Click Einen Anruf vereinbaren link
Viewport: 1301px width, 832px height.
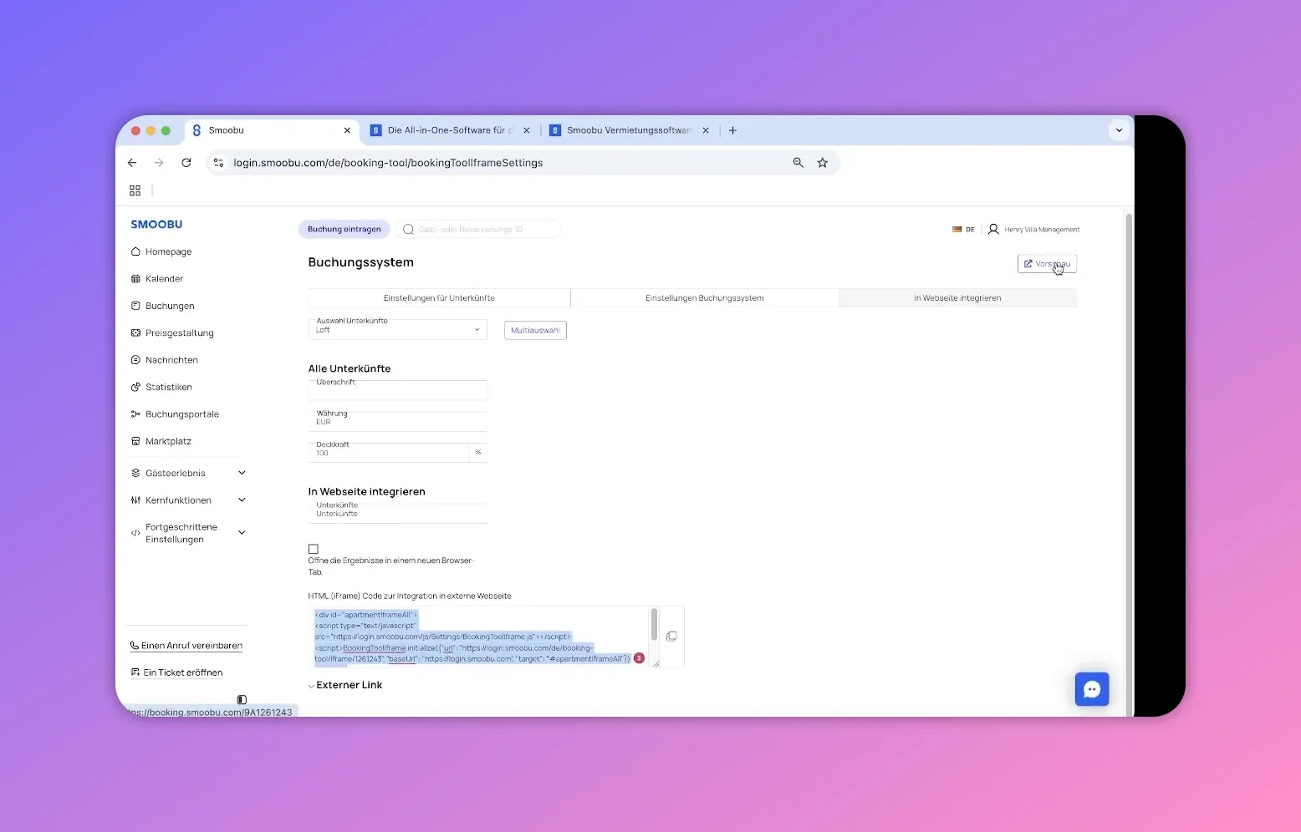point(186,646)
